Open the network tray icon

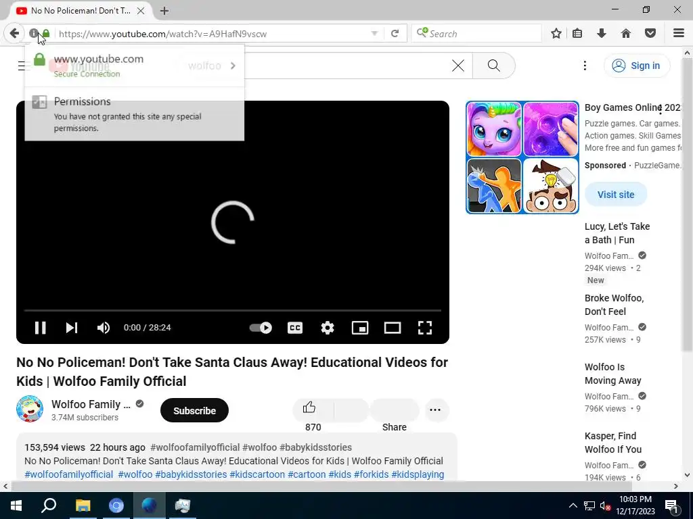(x=589, y=505)
